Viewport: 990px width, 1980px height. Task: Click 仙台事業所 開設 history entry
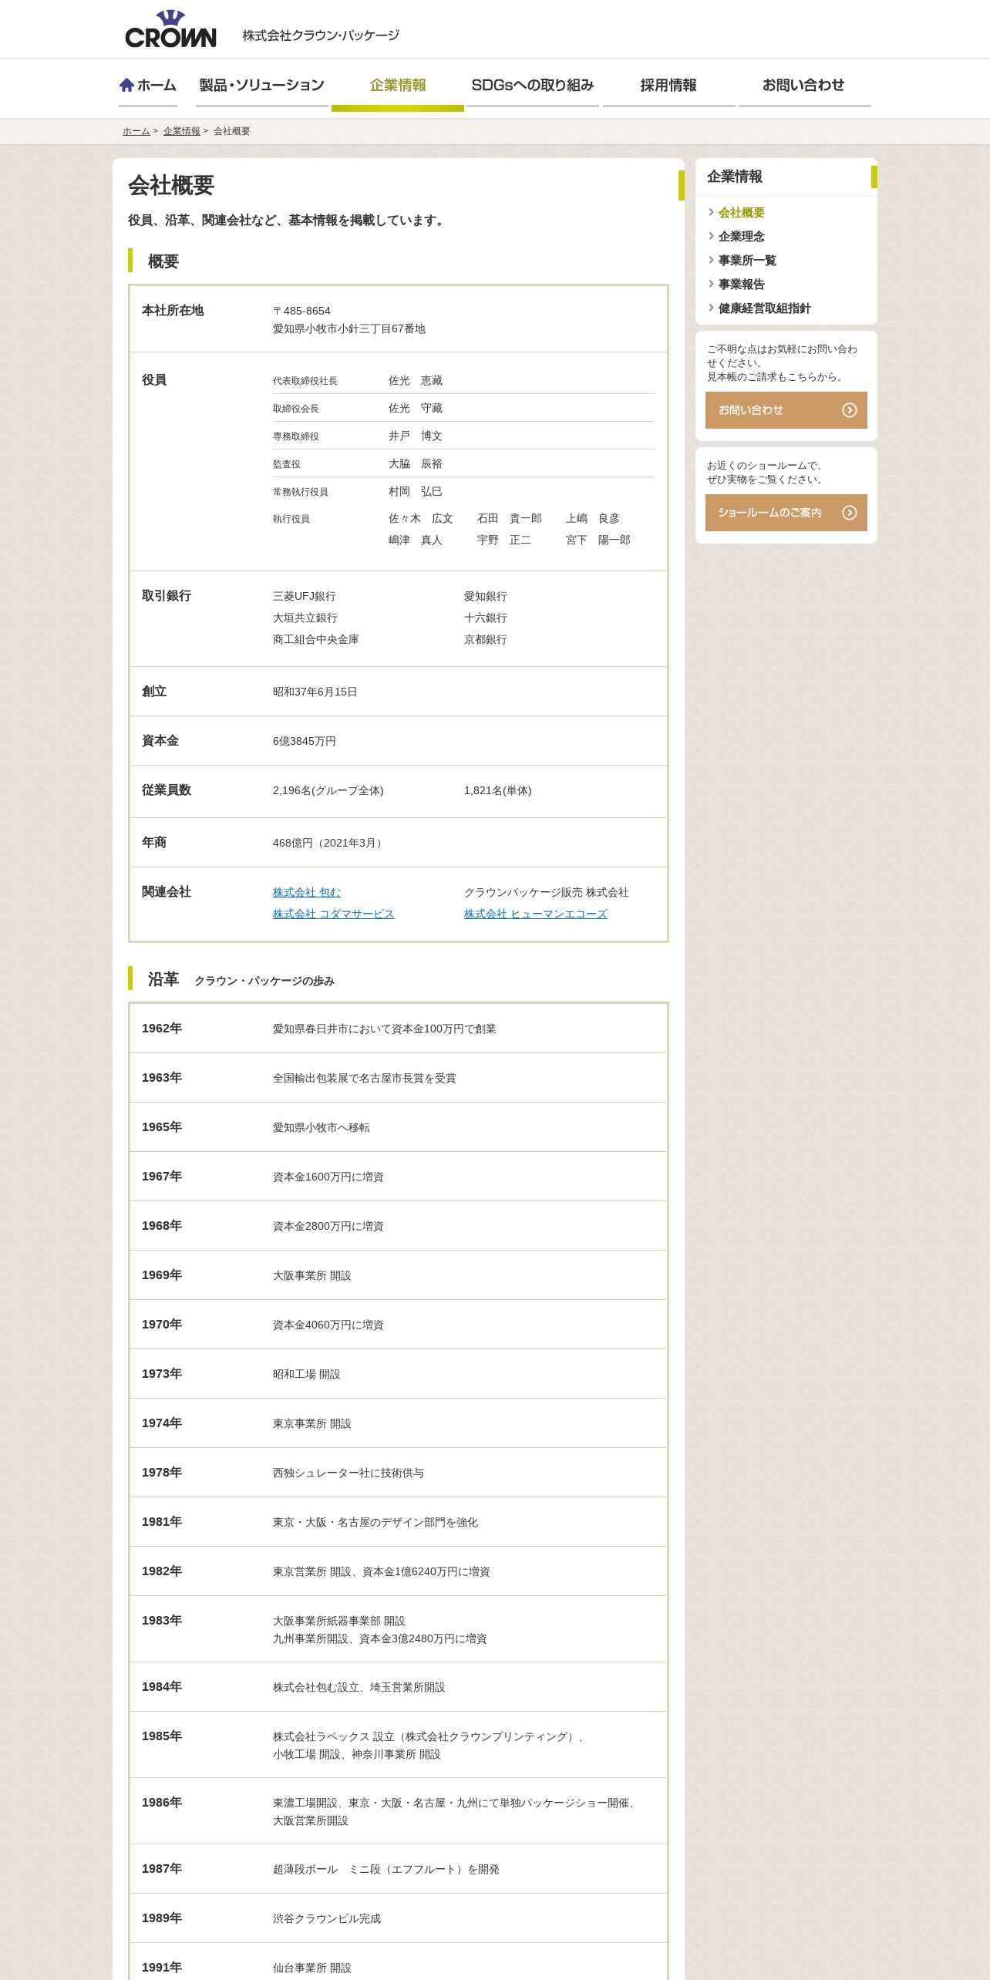coord(312,1968)
